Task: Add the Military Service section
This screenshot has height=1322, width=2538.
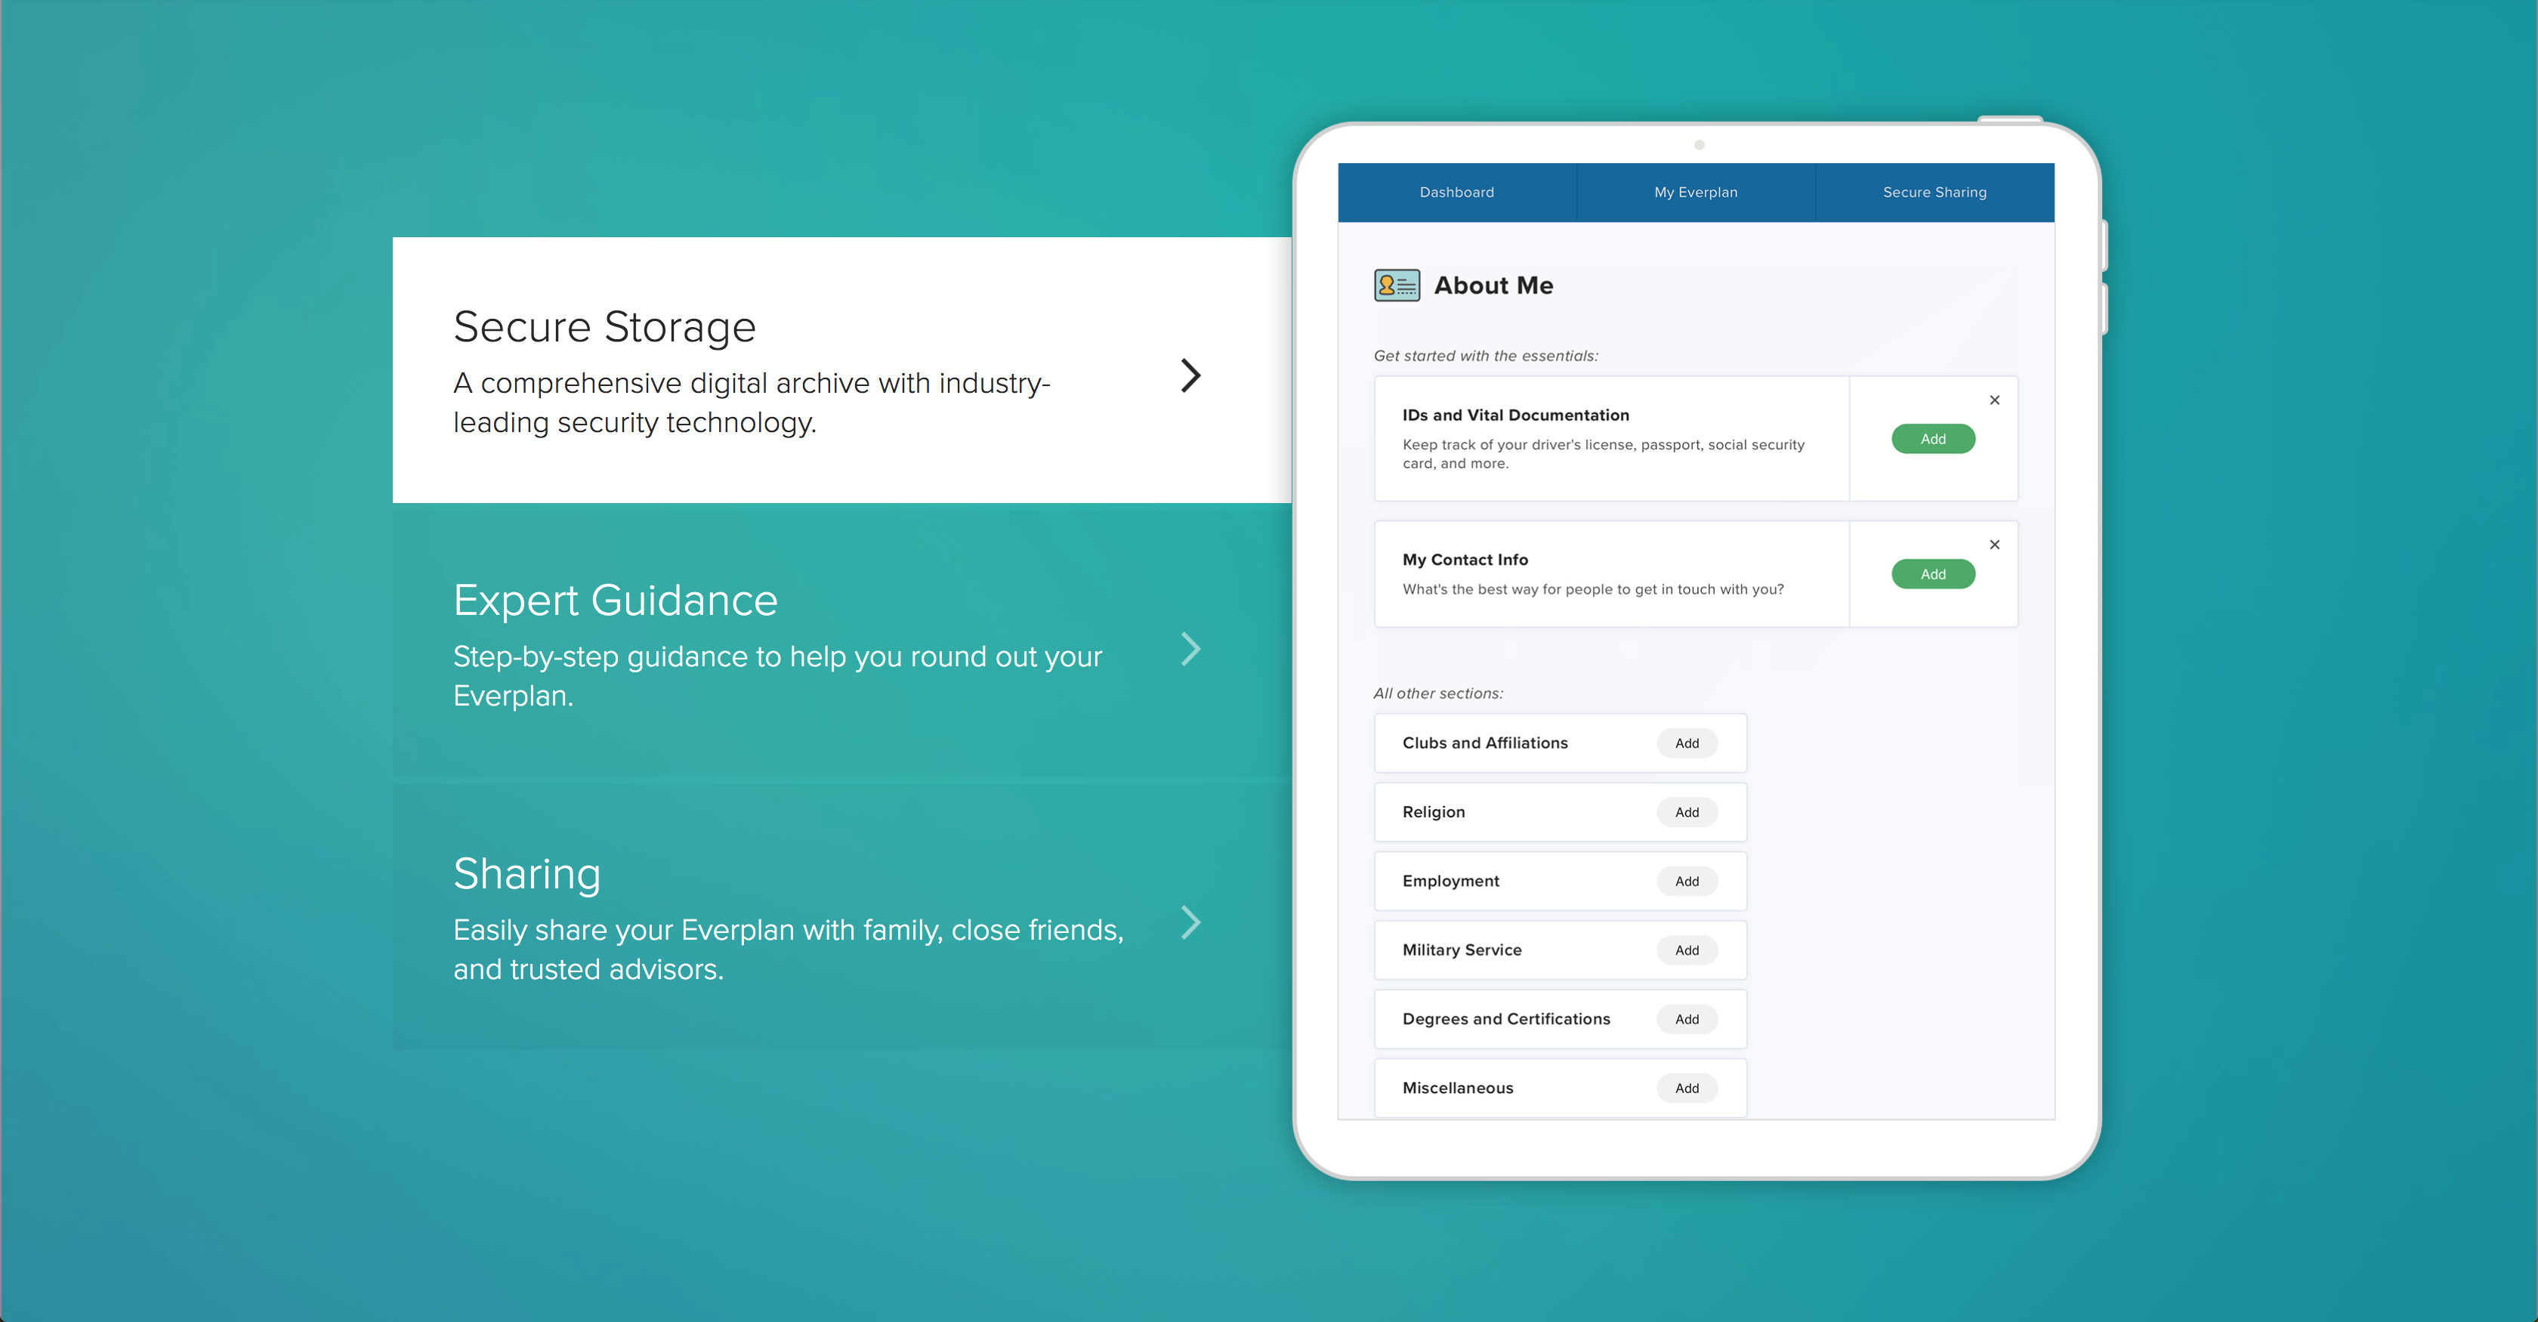Action: pos(1687,950)
